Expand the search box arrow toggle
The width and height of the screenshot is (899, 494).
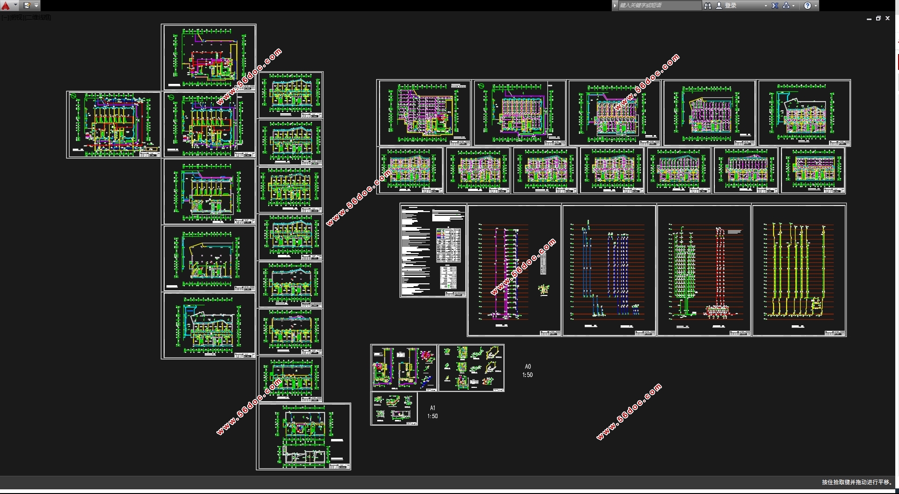pos(615,6)
